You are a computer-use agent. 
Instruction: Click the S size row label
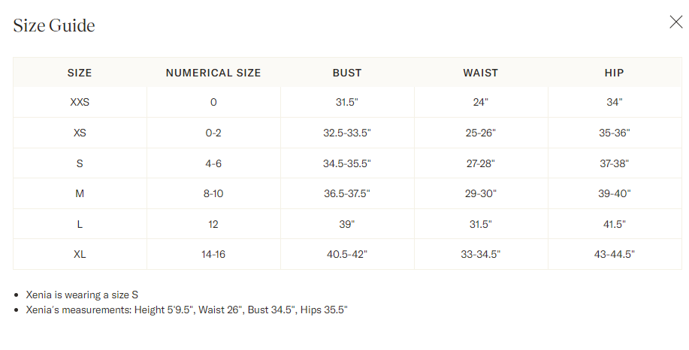[x=80, y=163]
